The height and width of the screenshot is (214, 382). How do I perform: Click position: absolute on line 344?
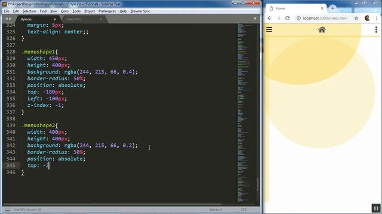point(56,159)
